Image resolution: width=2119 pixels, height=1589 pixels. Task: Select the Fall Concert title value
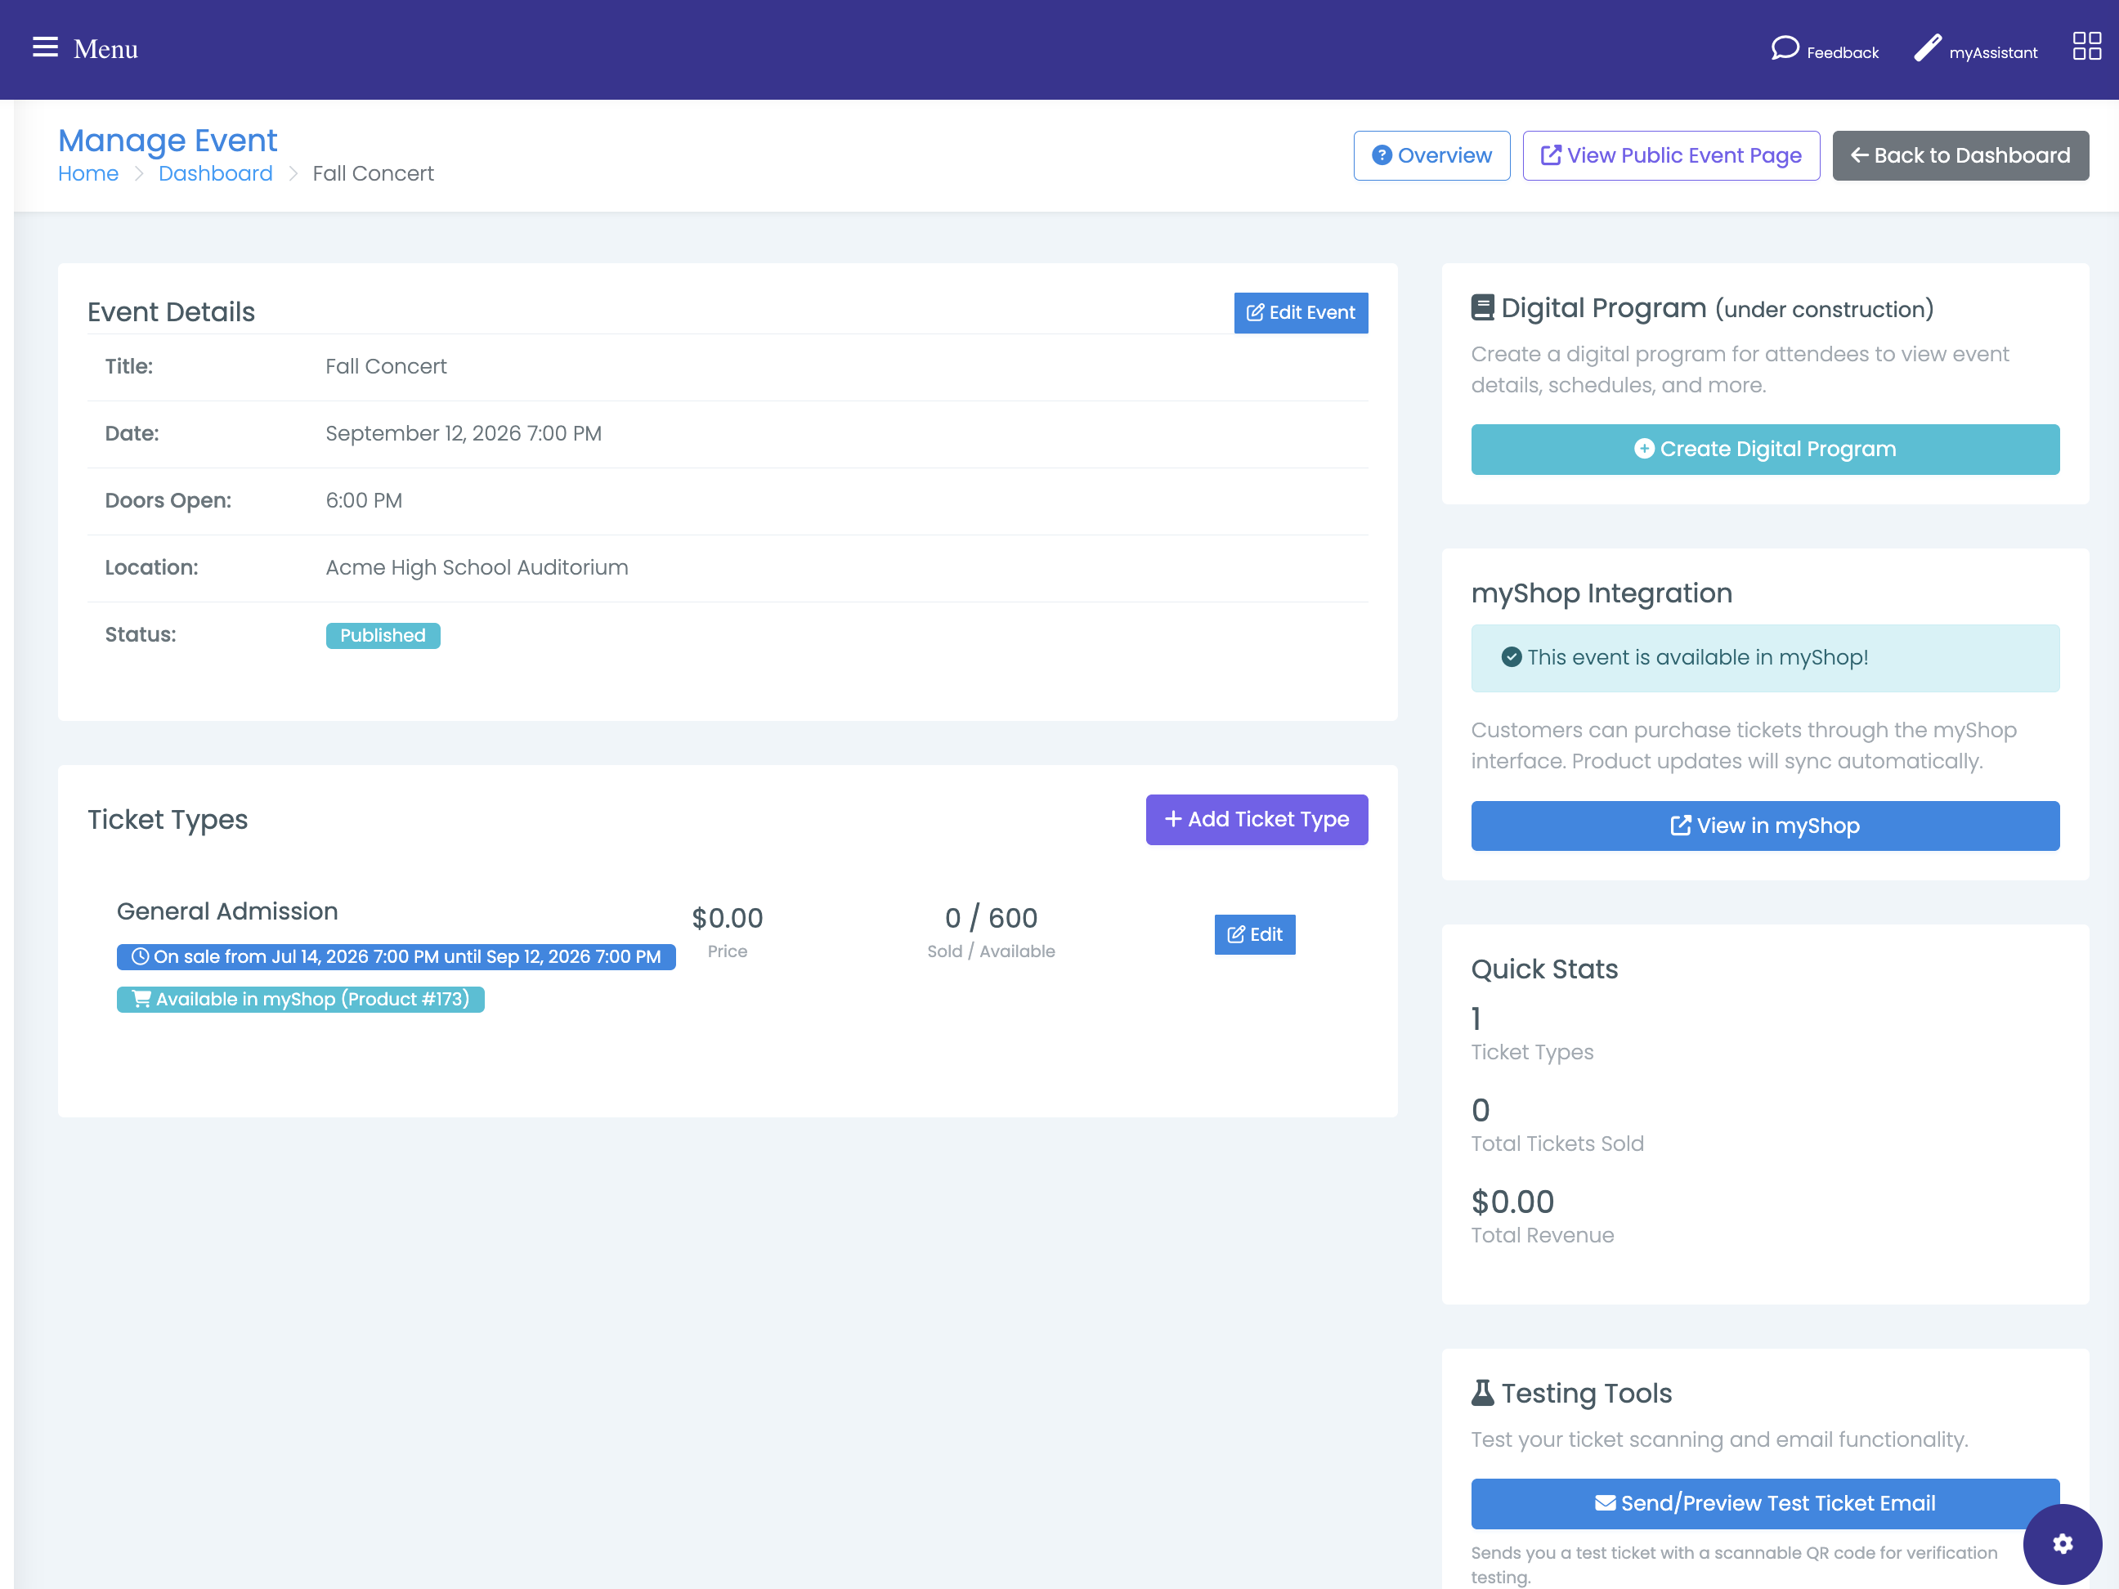[385, 366]
